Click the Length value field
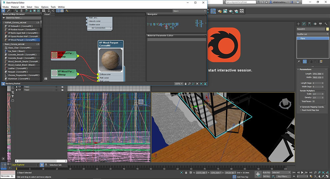 click(317, 74)
